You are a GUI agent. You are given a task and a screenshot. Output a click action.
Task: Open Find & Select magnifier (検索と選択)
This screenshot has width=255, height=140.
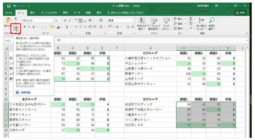212,24
